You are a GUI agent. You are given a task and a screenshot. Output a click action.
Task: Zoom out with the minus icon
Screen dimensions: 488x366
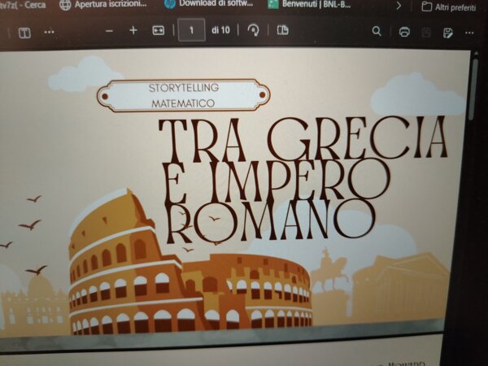109,31
